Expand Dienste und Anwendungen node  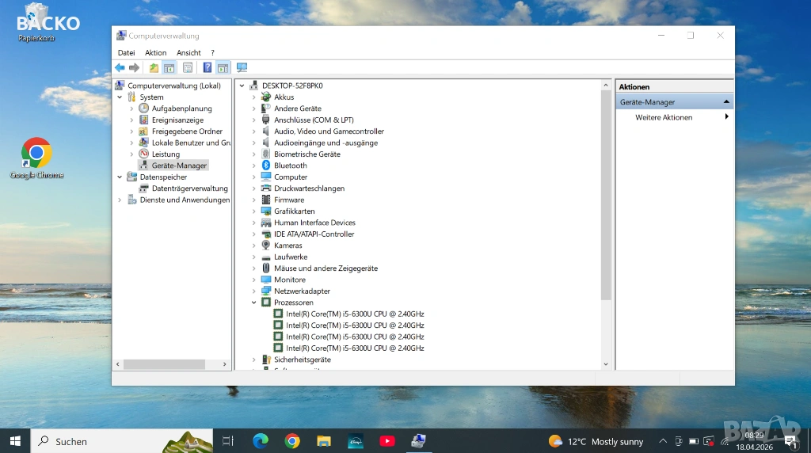point(120,200)
